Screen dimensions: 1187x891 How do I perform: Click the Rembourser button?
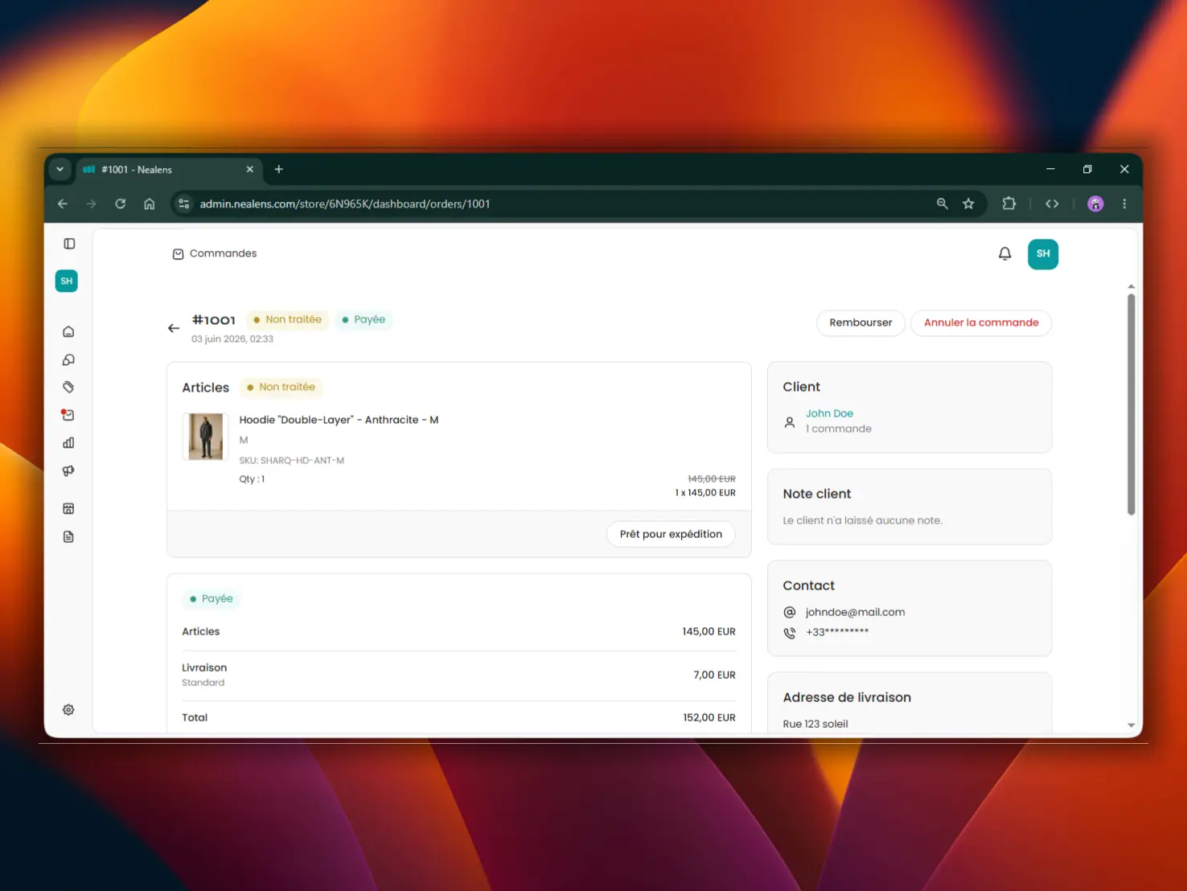(860, 322)
